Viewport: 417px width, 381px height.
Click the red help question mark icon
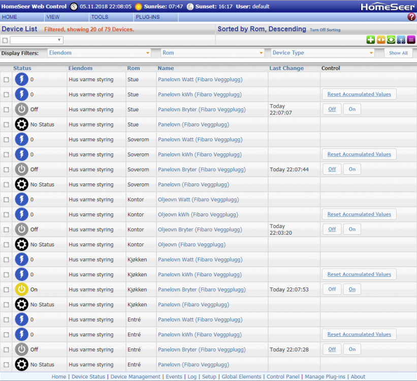coord(411,17)
